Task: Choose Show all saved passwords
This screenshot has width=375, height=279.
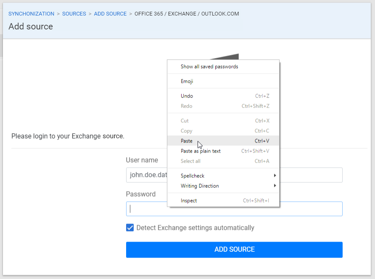Action: click(x=223, y=67)
